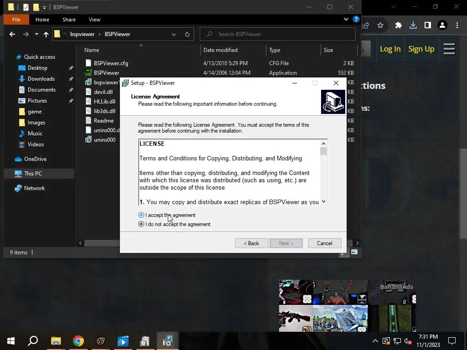
Task: Refresh the BSPViewer folder
Action: [x=187, y=35]
